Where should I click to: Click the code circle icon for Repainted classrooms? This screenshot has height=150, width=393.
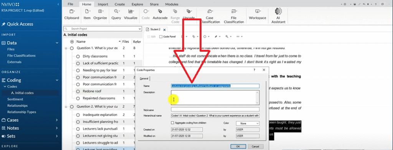78,98
